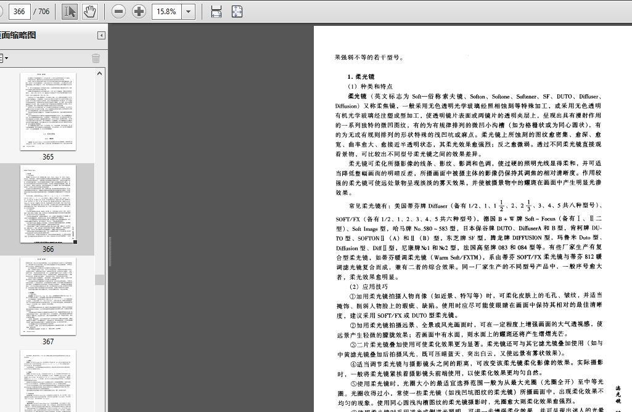The height and width of the screenshot is (412, 632).
Task: Select the arrow selection tool
Action: (69, 11)
